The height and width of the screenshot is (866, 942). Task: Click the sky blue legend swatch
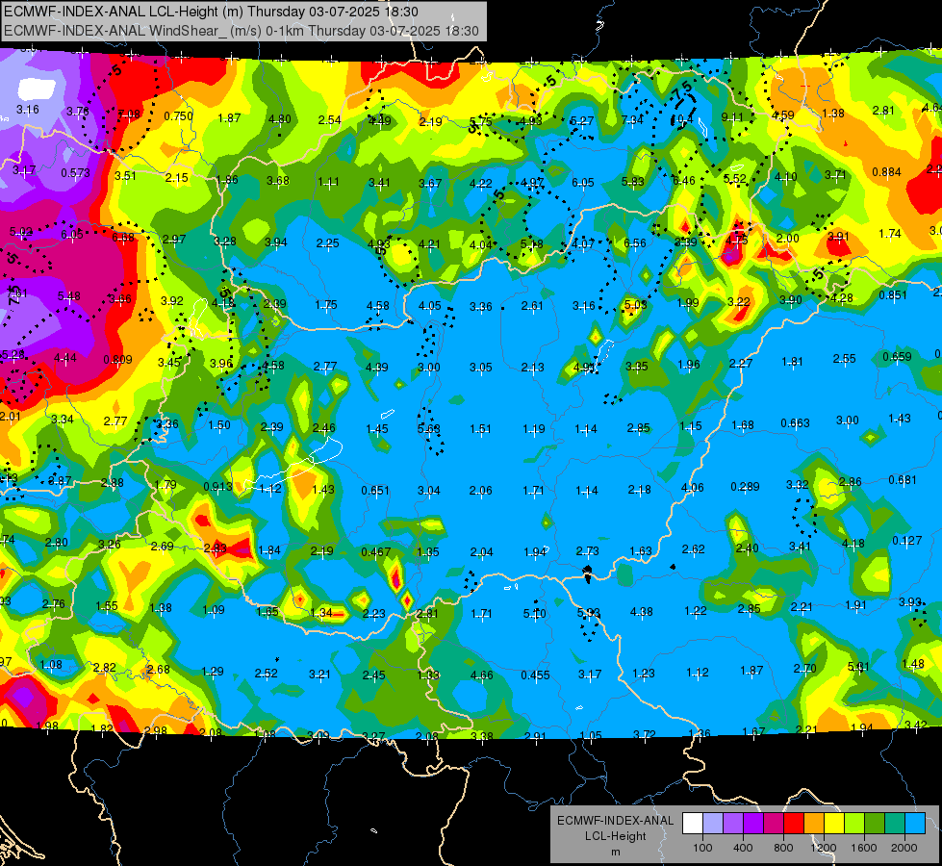(915, 824)
